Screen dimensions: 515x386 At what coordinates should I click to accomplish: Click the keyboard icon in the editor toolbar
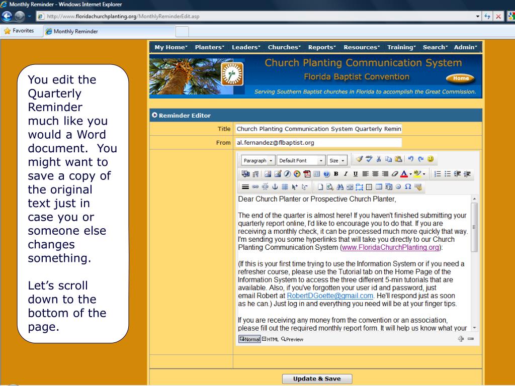(x=418, y=187)
